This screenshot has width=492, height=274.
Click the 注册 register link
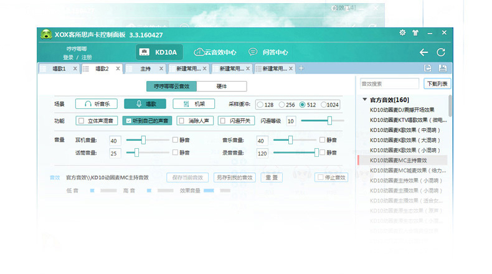coord(87,57)
